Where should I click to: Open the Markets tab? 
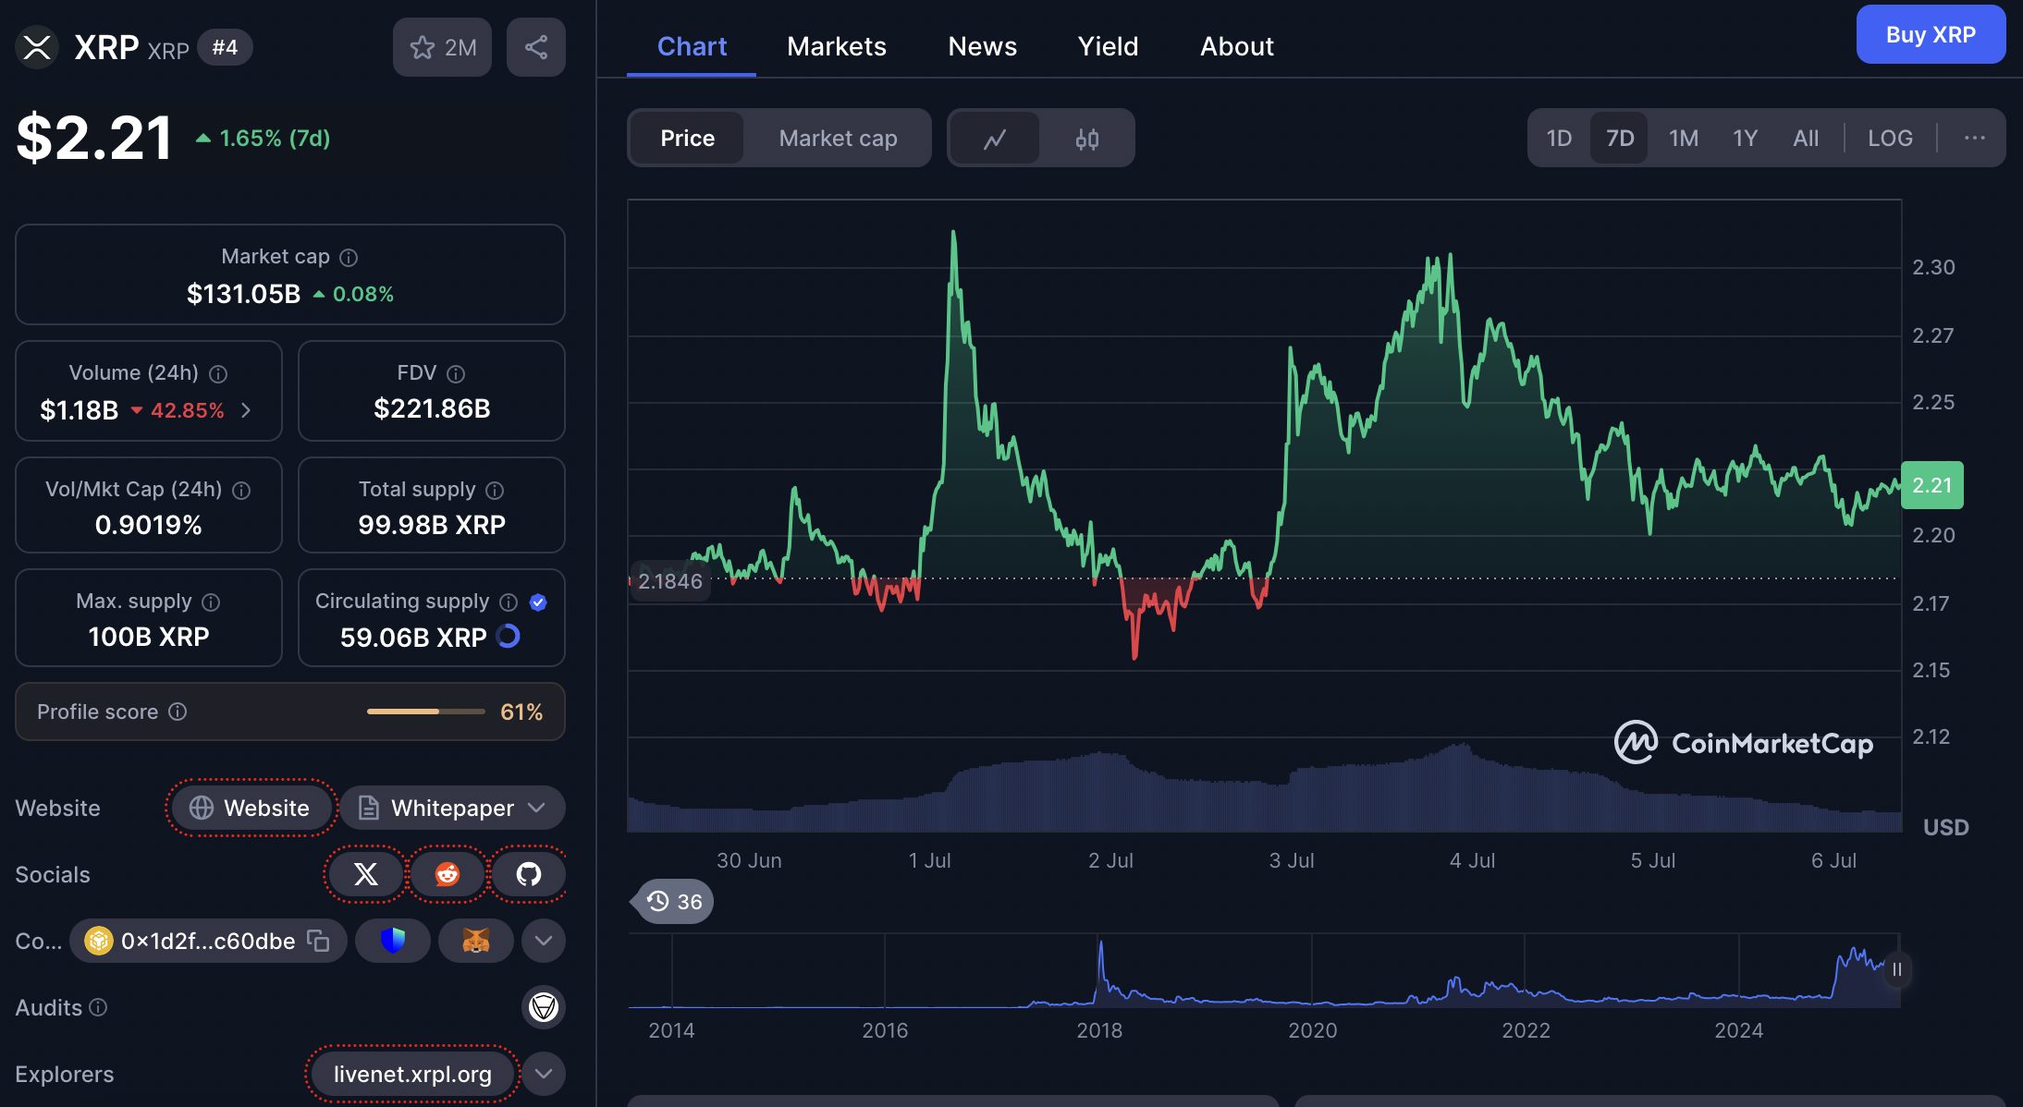click(836, 46)
